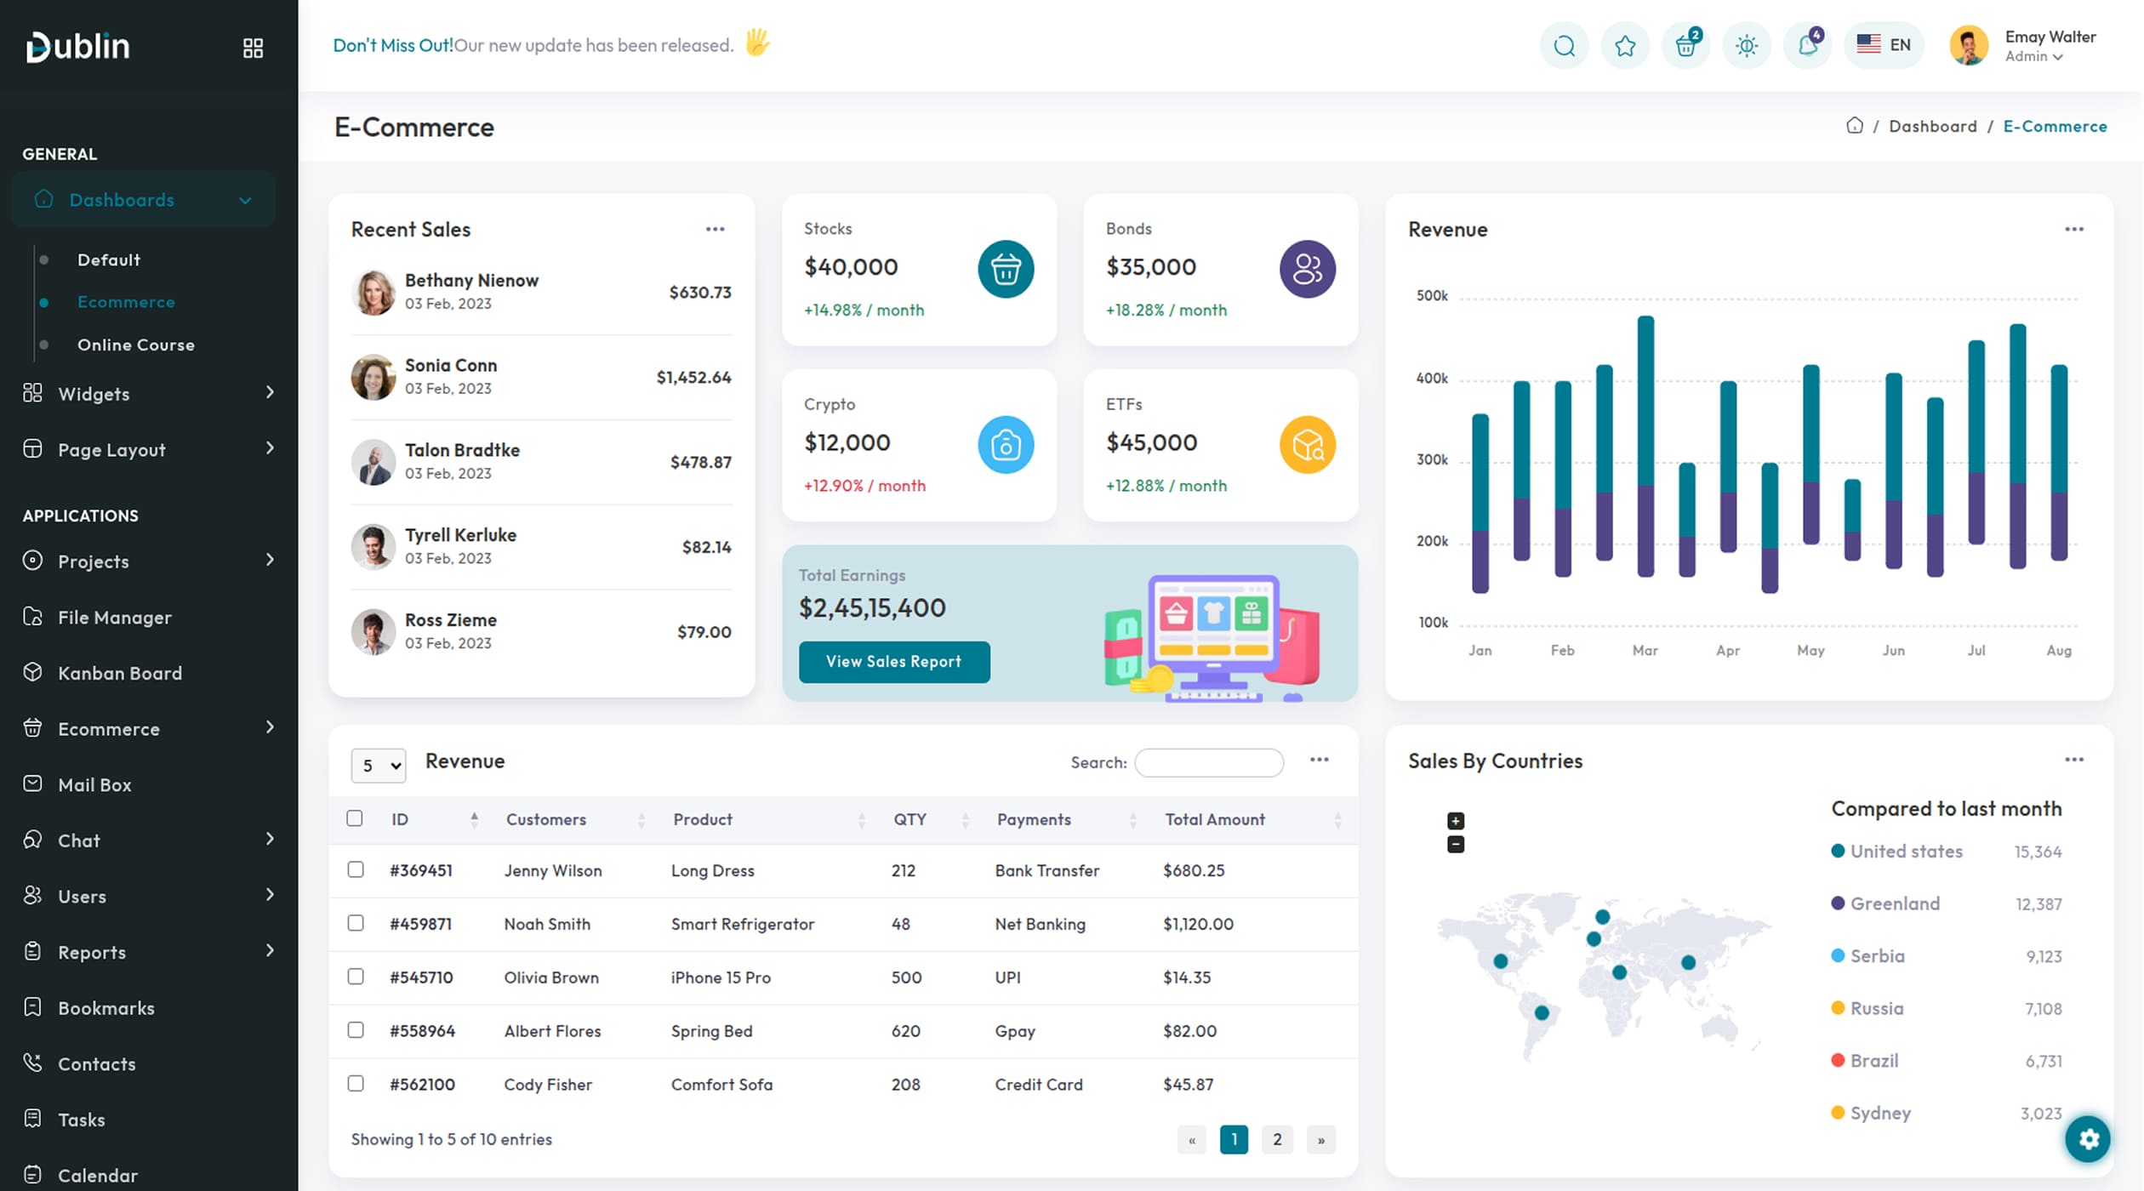Screen dimensions: 2144x1191
Task: Click the map zoom in plus
Action: coord(1456,821)
